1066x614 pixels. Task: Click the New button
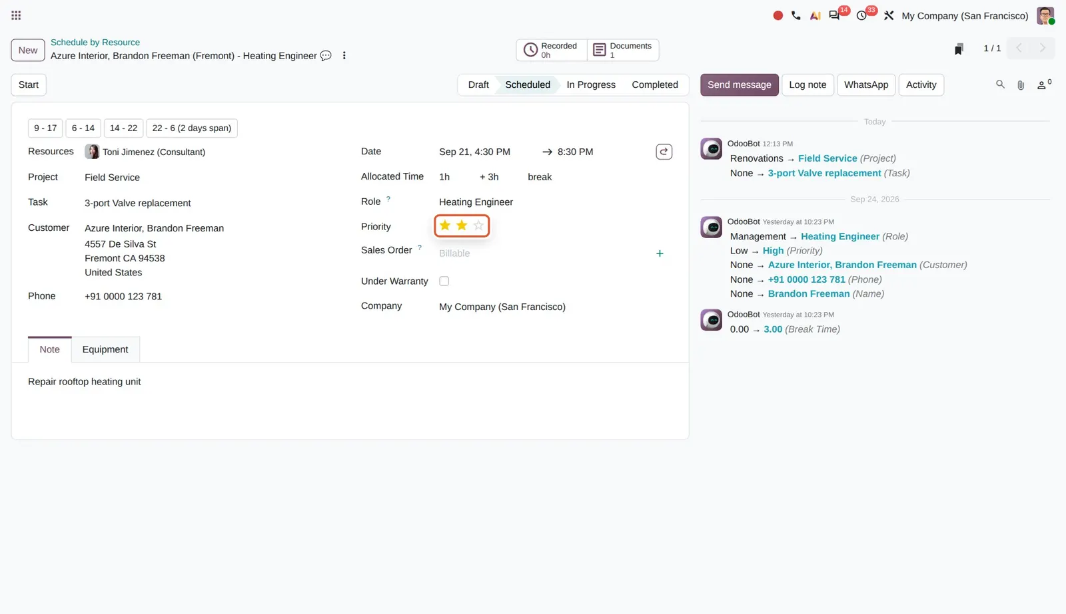(x=28, y=50)
